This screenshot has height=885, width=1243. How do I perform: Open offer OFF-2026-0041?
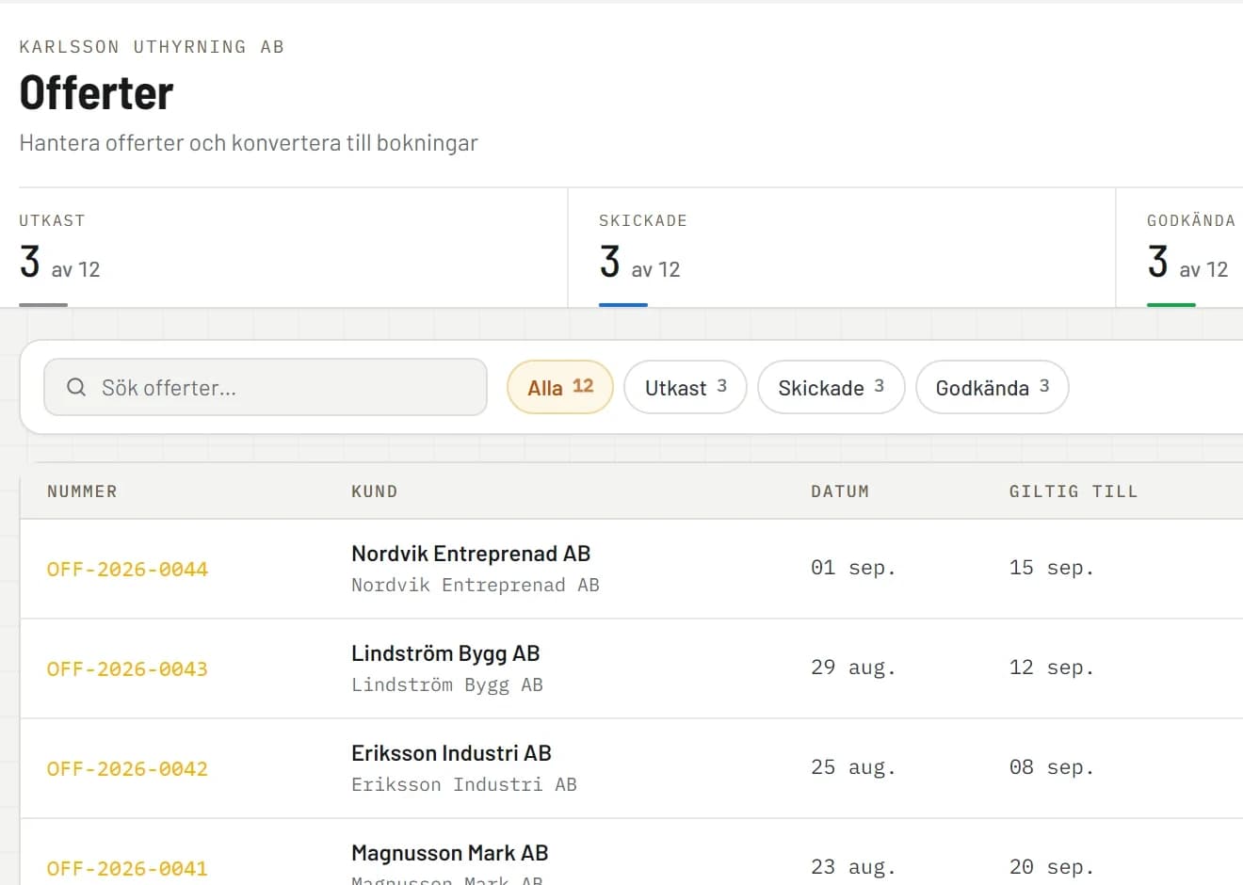coord(127,868)
